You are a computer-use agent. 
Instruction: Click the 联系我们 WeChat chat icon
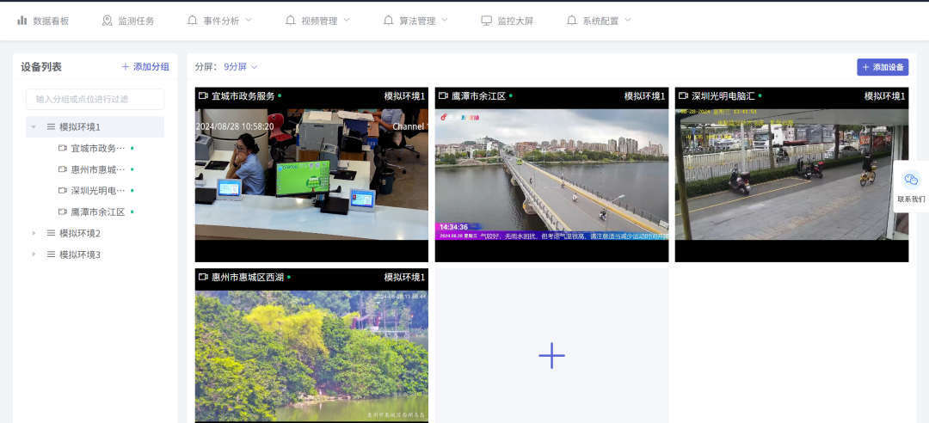pyautogui.click(x=911, y=180)
